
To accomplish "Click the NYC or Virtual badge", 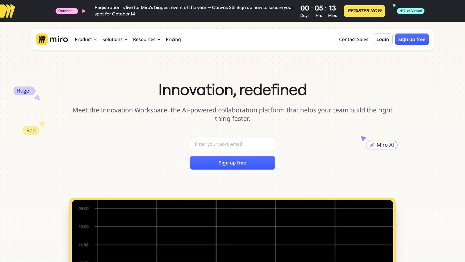I will (x=410, y=11).
